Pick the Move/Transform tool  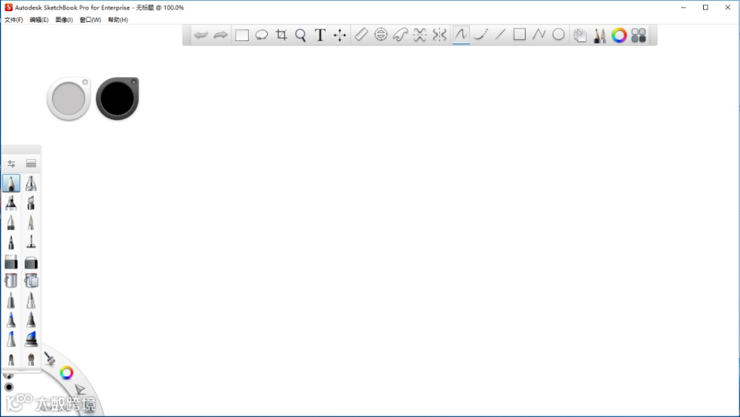pyautogui.click(x=340, y=36)
